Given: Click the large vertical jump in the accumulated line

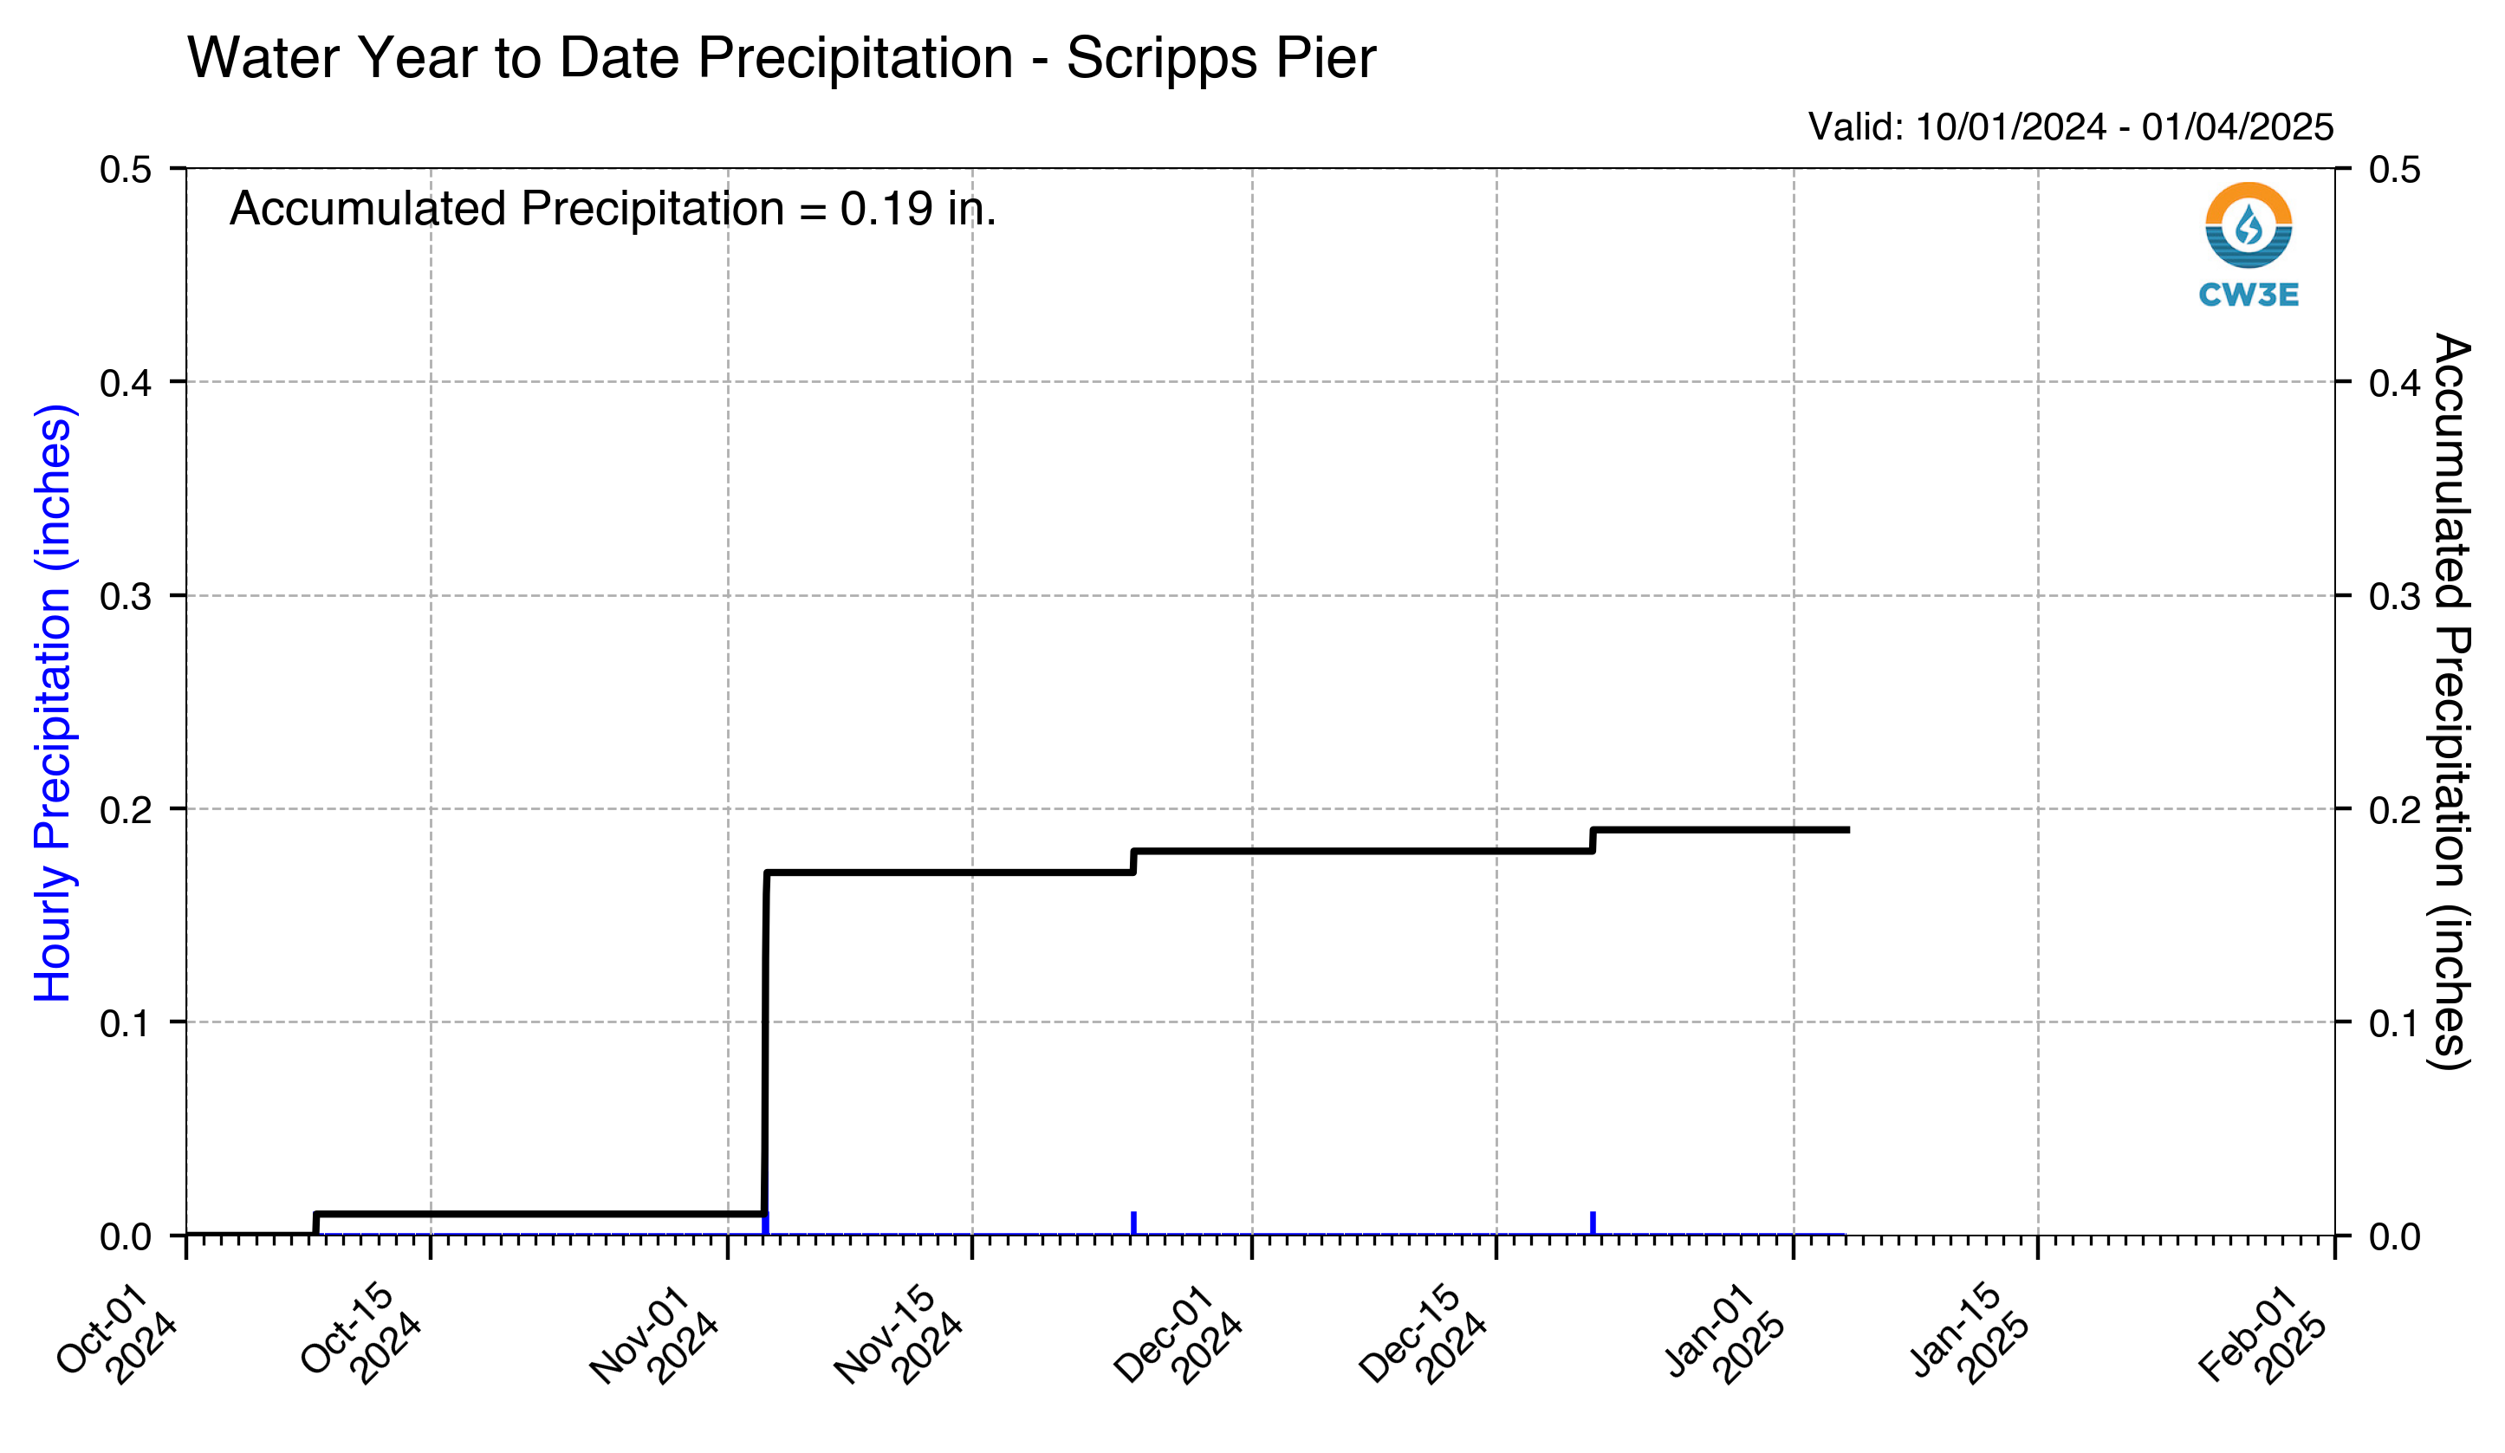Looking at the screenshot, I should [x=765, y=1043].
